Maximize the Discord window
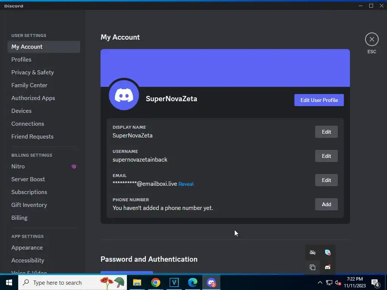The image size is (387, 290). (371, 6)
